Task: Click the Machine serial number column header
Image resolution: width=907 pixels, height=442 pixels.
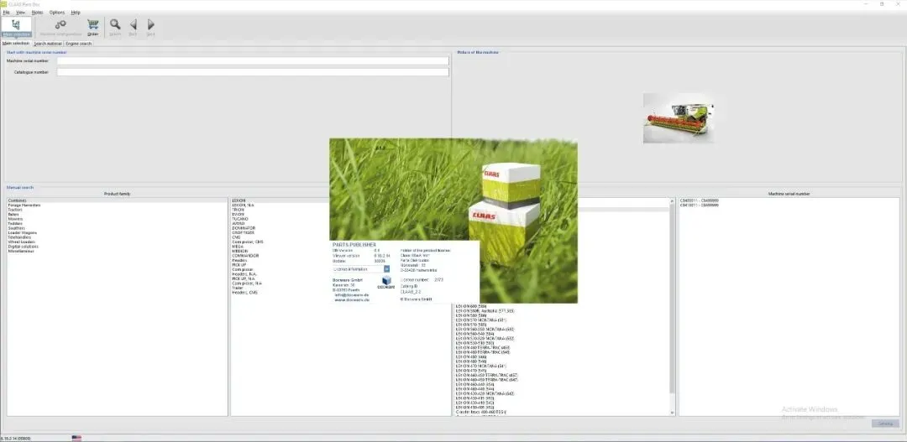Action: coord(789,194)
